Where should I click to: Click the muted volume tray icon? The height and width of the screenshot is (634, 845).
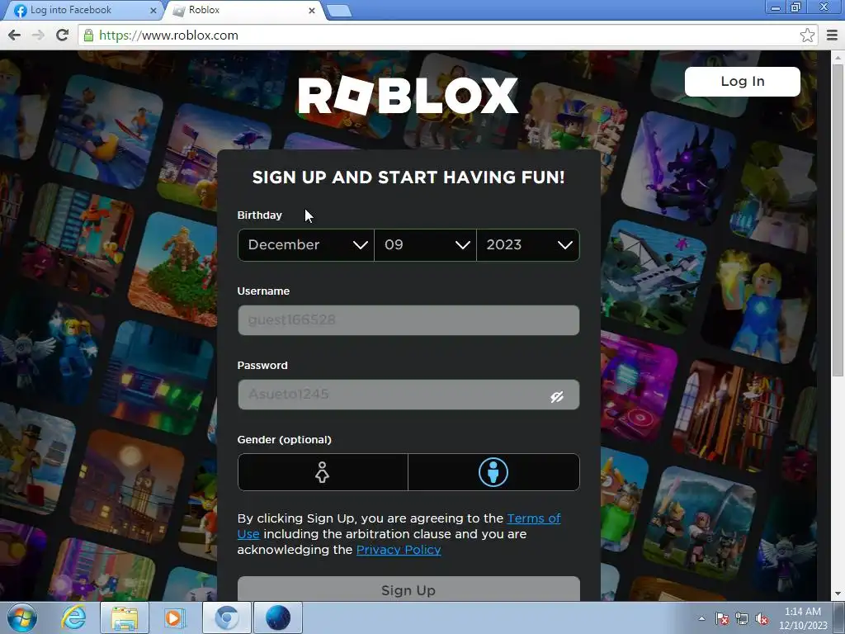tap(762, 619)
